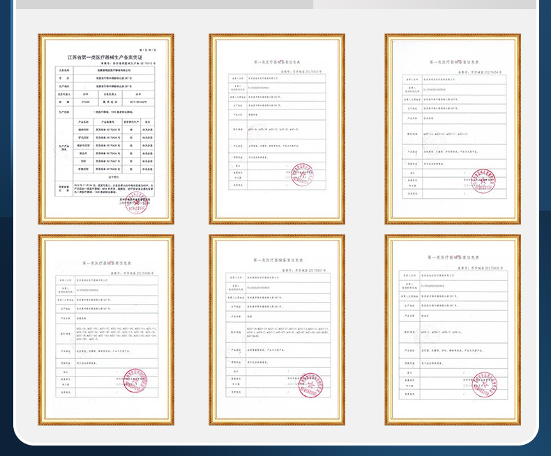The height and width of the screenshot is (456, 551).
Task: Open the framed certificate numbered 20170434
Action: click(453, 129)
